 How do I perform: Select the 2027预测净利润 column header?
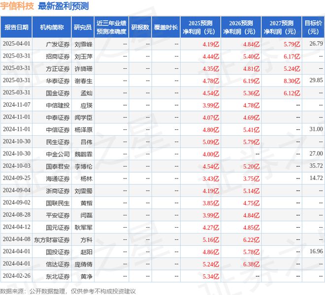tap(282, 27)
